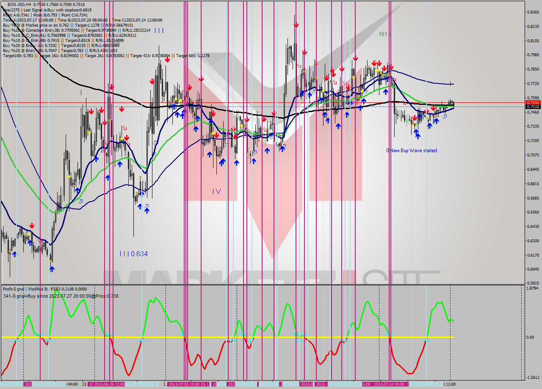
Task: Click the 0.6300 price axis label
Action: [533, 241]
